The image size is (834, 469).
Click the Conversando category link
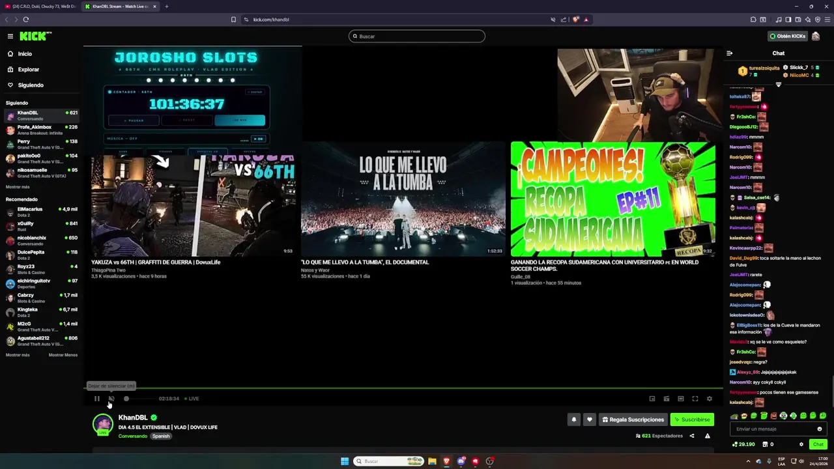point(133,436)
